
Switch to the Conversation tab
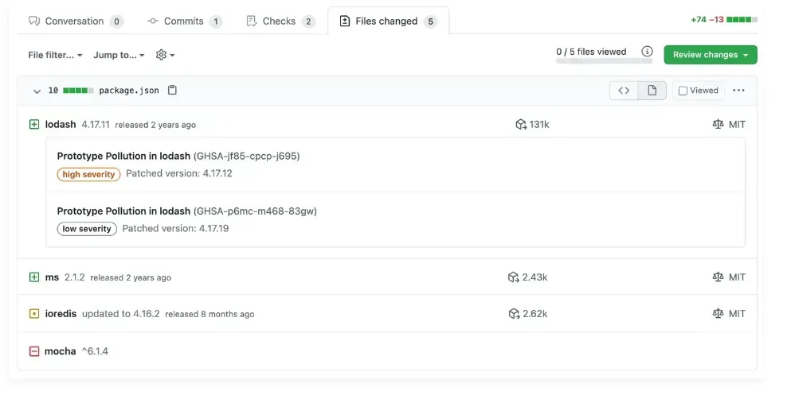click(x=75, y=21)
